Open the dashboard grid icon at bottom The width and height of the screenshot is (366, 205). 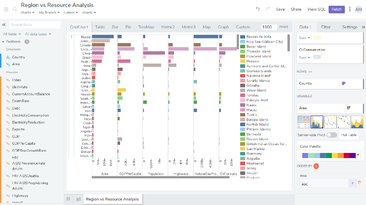(68, 199)
